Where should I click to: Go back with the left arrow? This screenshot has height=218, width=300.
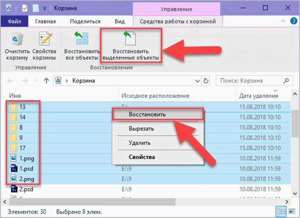coord(10,81)
